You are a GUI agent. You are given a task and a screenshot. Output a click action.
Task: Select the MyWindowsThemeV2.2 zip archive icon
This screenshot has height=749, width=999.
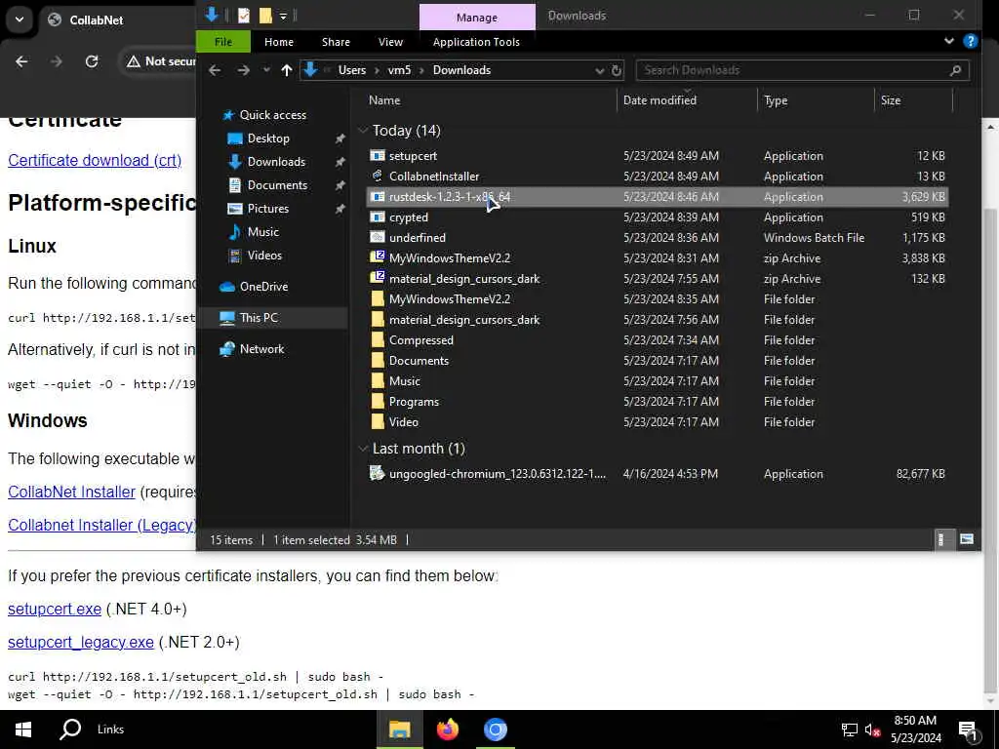coord(378,257)
